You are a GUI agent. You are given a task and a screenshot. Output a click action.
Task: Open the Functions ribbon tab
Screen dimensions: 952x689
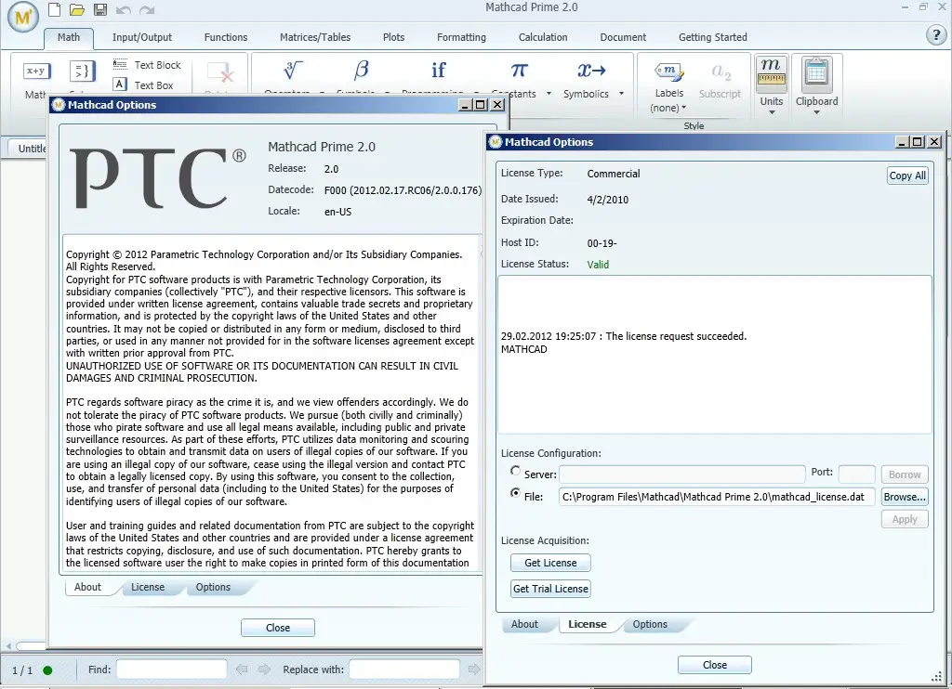[x=226, y=37]
